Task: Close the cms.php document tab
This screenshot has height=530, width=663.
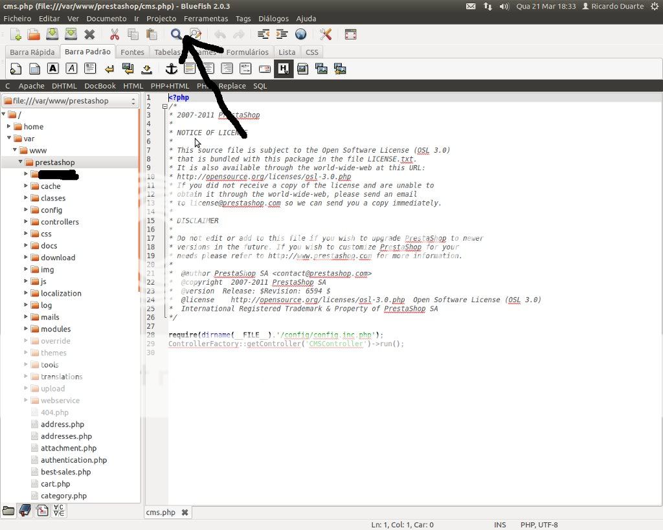Action: (x=185, y=512)
